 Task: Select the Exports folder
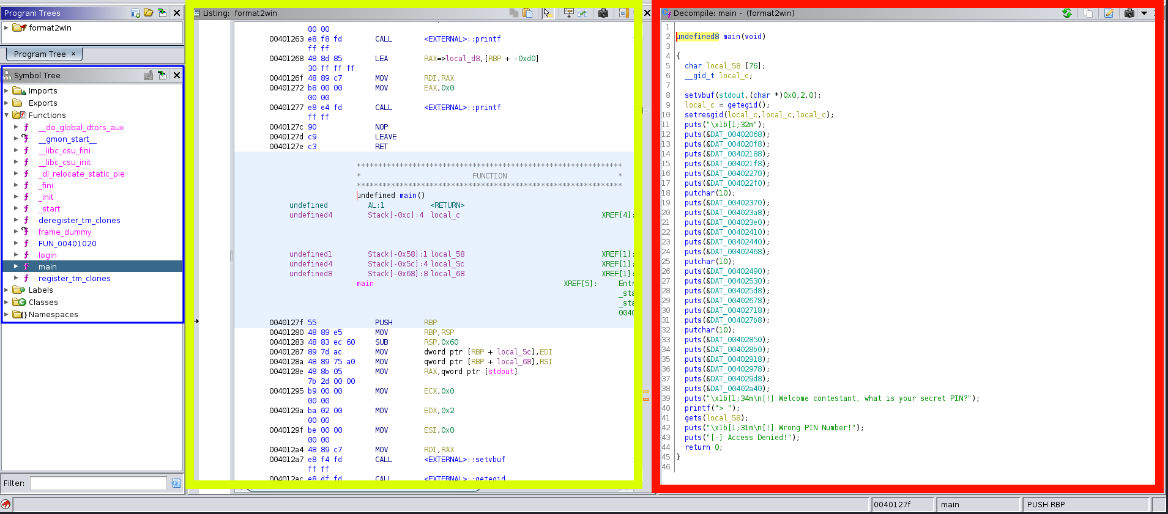click(43, 103)
